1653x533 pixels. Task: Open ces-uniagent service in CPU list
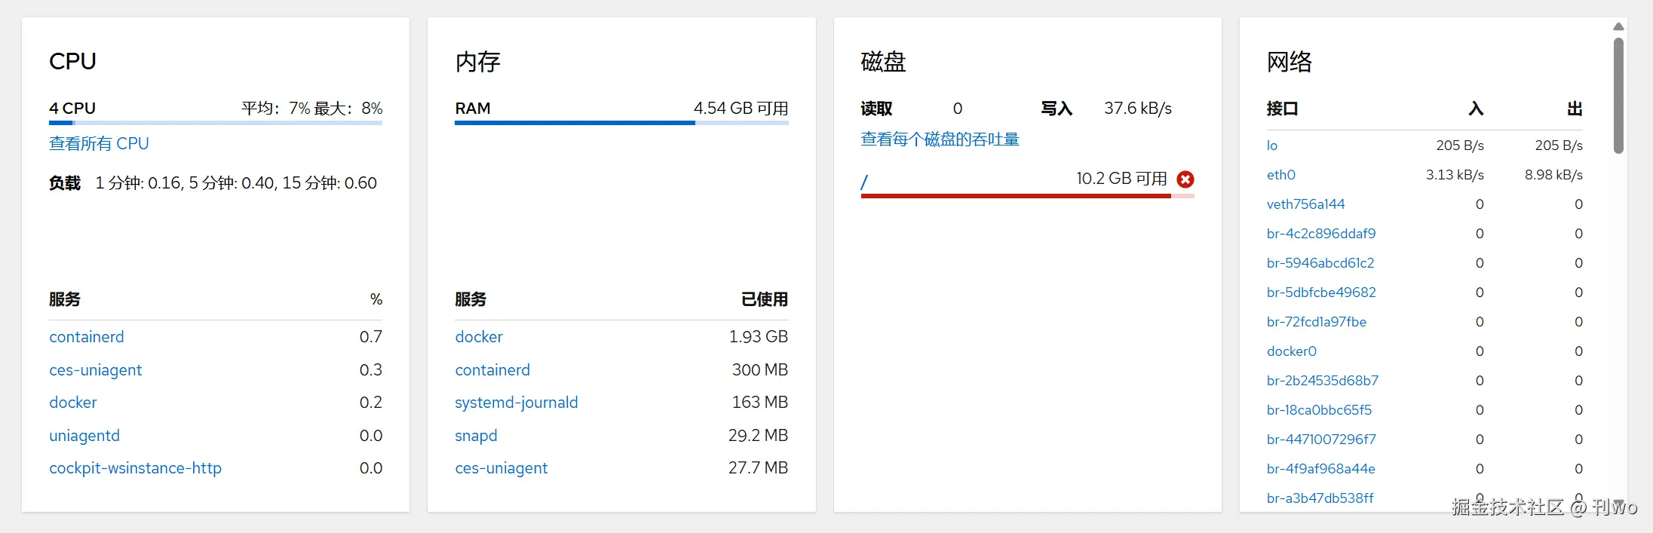tap(96, 370)
